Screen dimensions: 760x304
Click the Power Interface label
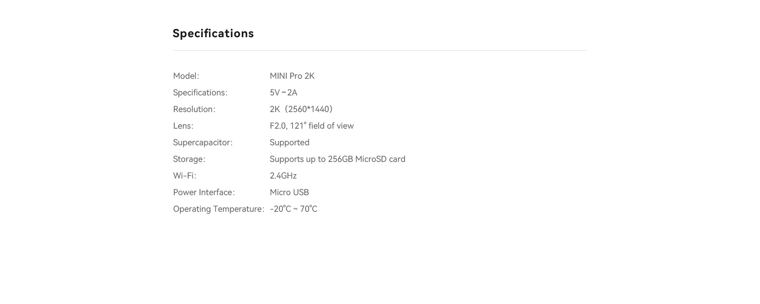203,192
